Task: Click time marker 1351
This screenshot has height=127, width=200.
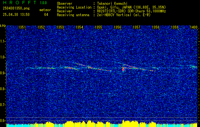Action: coord(22,27)
